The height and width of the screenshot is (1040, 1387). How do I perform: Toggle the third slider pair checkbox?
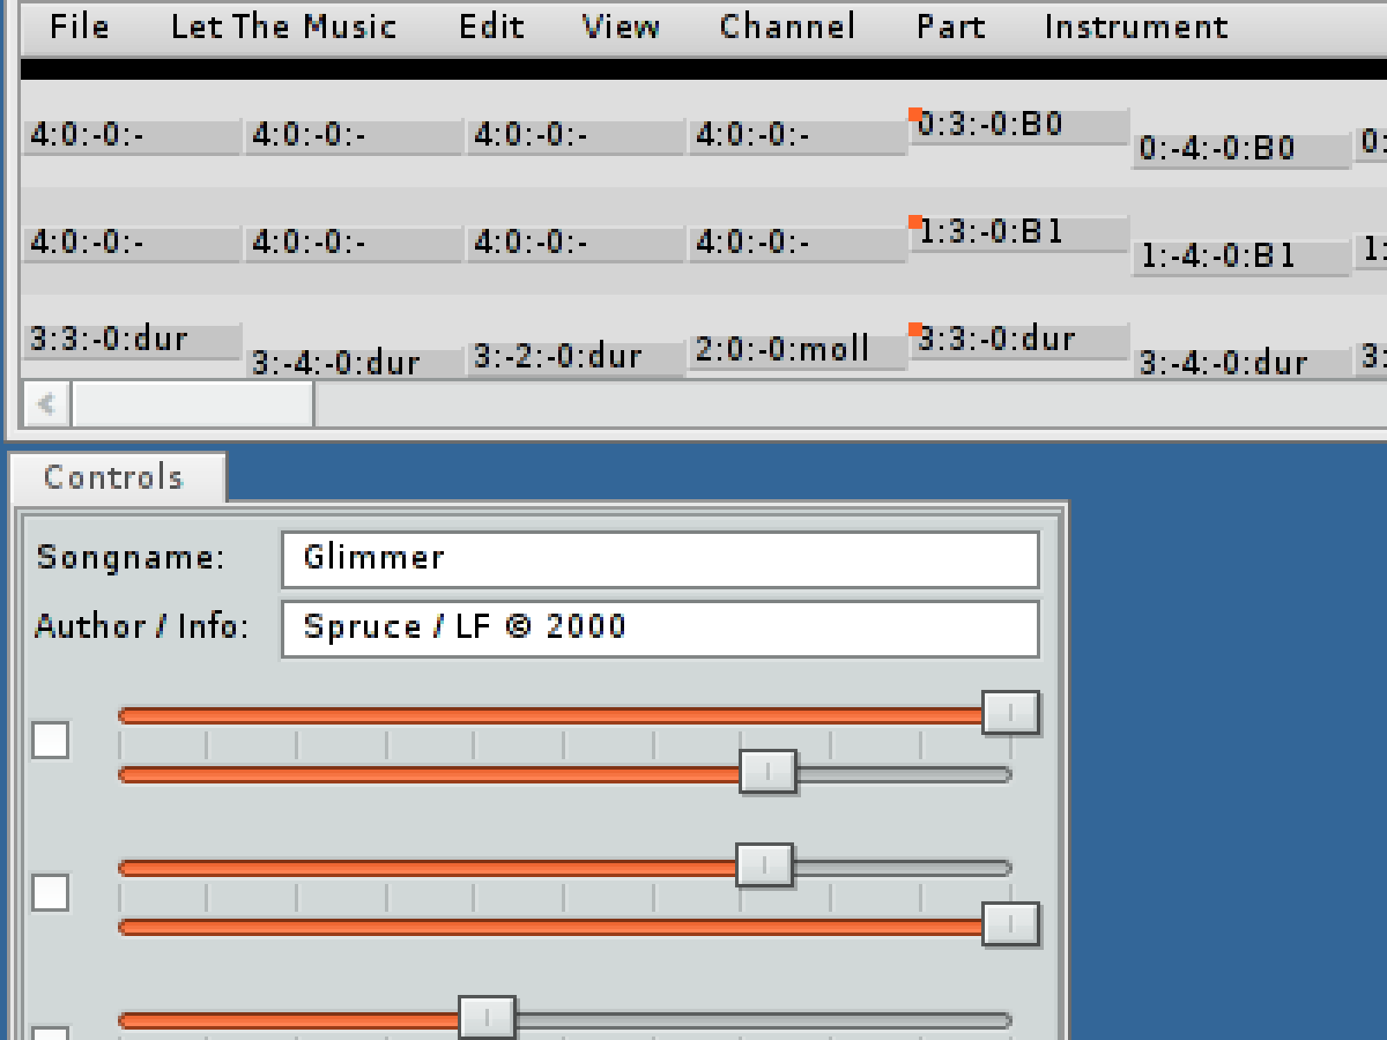pyautogui.click(x=50, y=1033)
